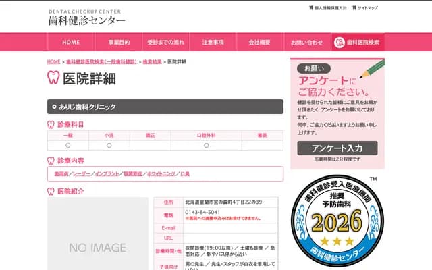Open the HOME navigation tab
The width and height of the screenshot is (432, 270).
[71, 43]
